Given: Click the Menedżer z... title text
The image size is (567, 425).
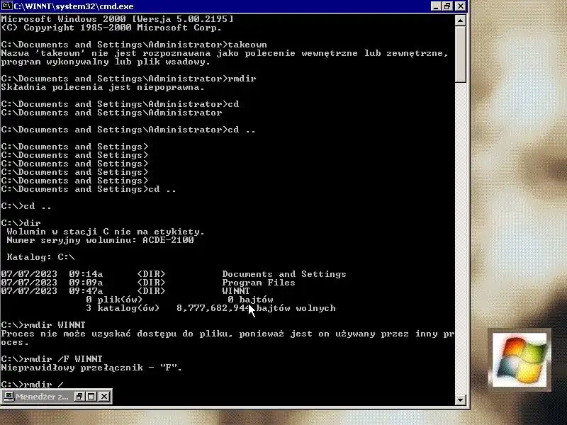Looking at the screenshot, I should [x=42, y=397].
